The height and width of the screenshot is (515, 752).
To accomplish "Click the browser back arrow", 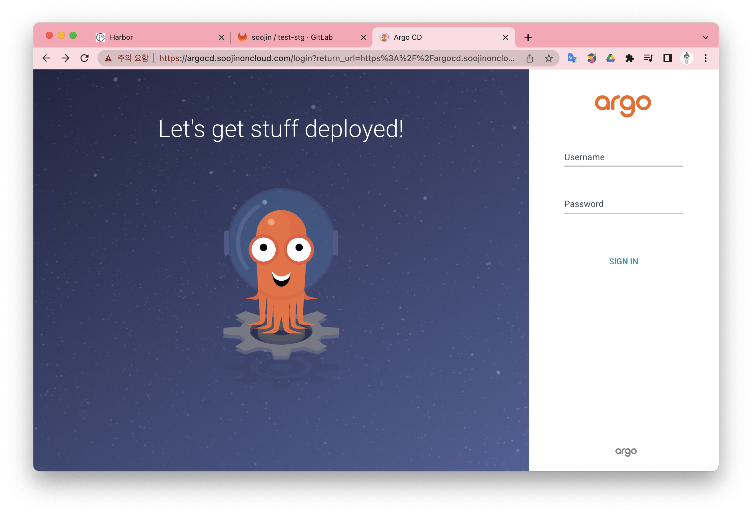I will tap(46, 58).
